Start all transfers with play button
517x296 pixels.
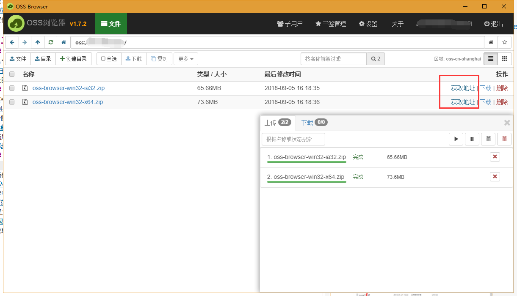click(456, 139)
